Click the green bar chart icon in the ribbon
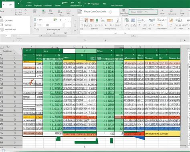 tap(44, 11)
